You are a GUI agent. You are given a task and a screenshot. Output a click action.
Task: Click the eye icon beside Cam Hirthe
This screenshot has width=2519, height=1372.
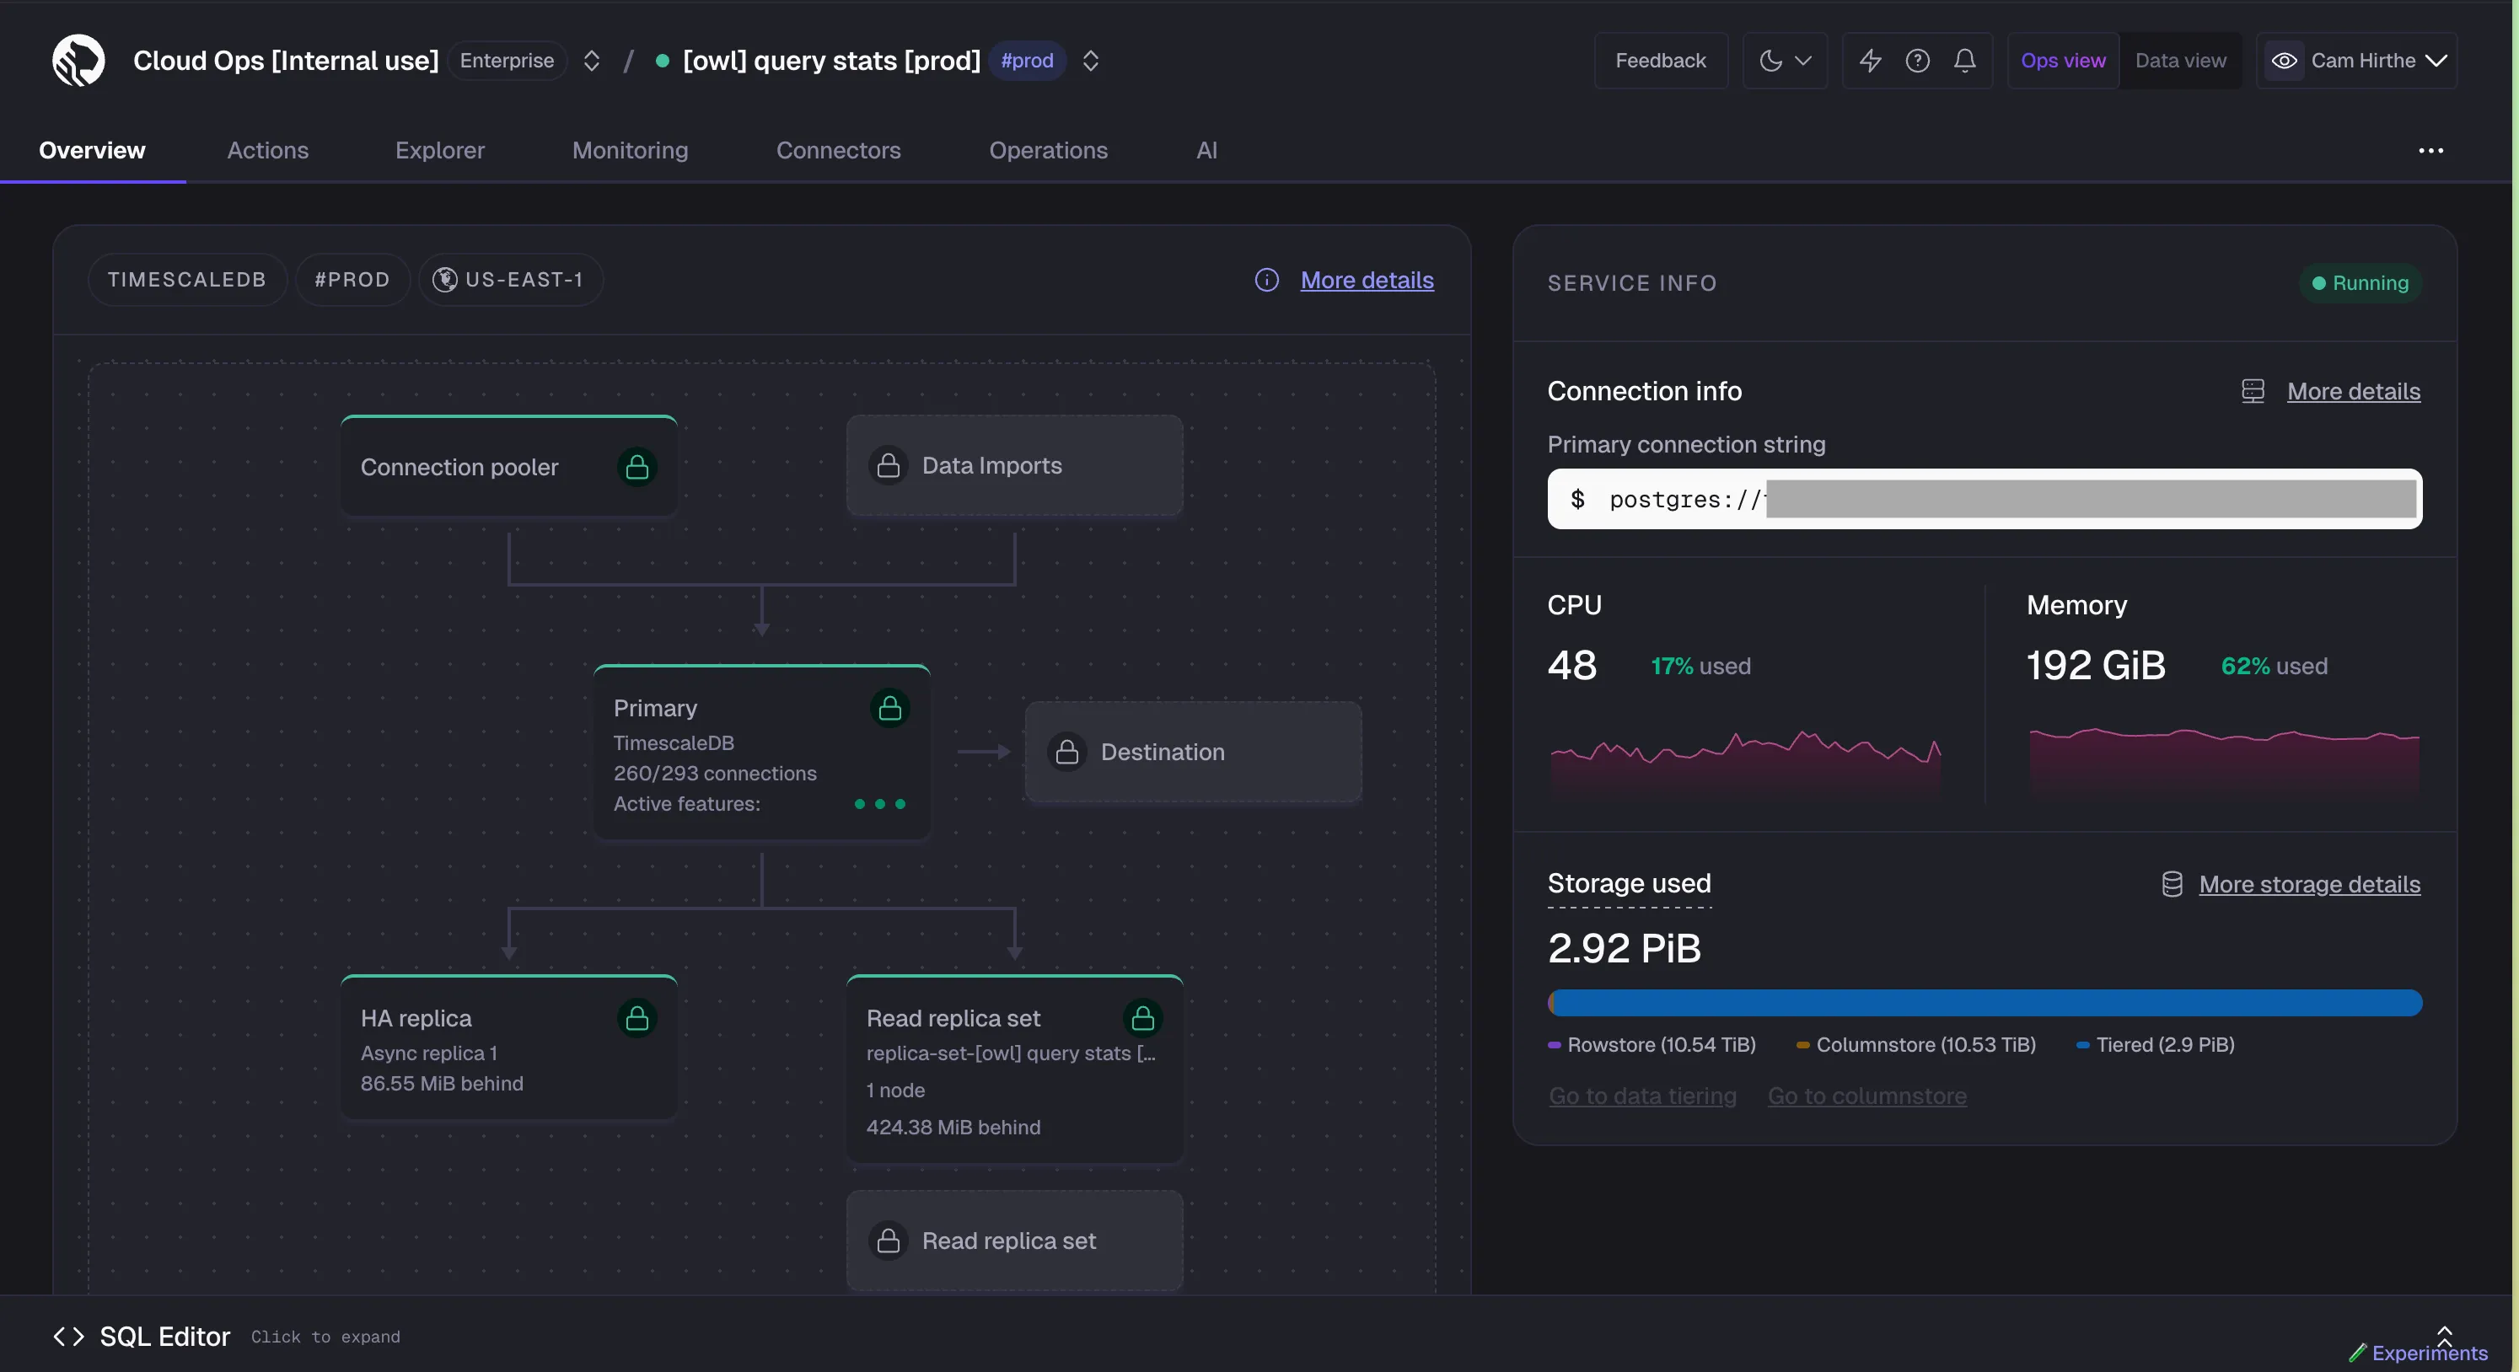2283,61
